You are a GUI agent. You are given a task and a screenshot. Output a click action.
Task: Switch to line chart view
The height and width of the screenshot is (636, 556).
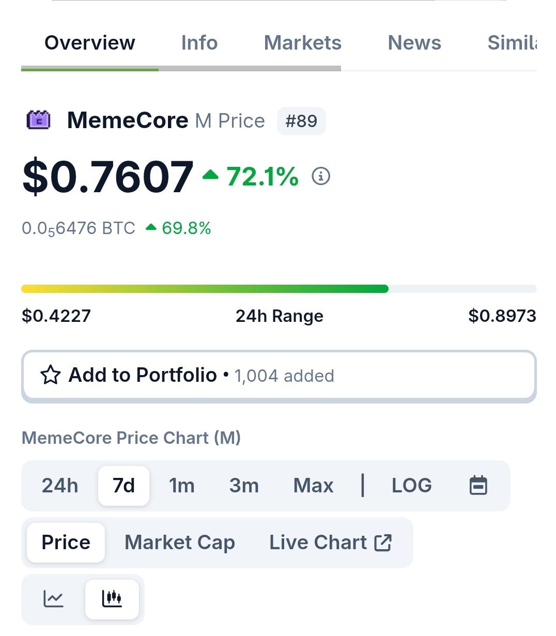click(53, 599)
